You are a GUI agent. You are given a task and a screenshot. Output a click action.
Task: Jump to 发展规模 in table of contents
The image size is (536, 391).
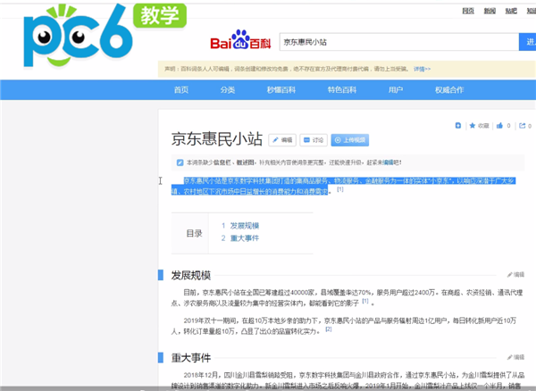pyautogui.click(x=245, y=226)
